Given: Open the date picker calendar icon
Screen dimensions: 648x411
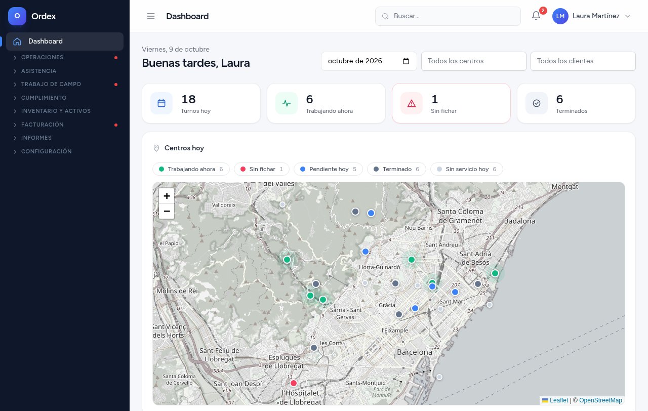Looking at the screenshot, I should pyautogui.click(x=406, y=61).
